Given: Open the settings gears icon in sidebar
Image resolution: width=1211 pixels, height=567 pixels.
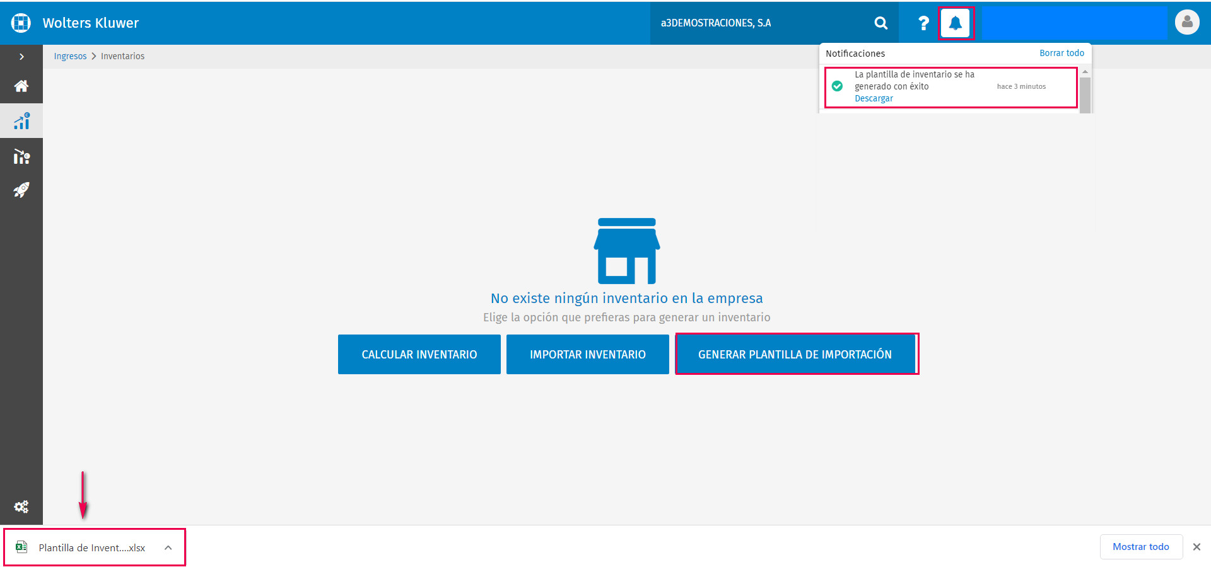Looking at the screenshot, I should [x=21, y=507].
